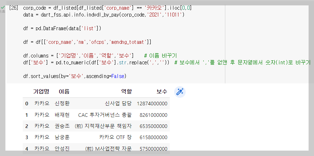Click the role cell CAC 투자거버넌스 총괄
Image resolution: width=314 pixels, height=156 pixels.
105,115
